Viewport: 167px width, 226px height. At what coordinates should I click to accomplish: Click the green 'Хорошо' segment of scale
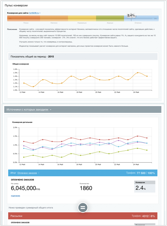(110, 18)
